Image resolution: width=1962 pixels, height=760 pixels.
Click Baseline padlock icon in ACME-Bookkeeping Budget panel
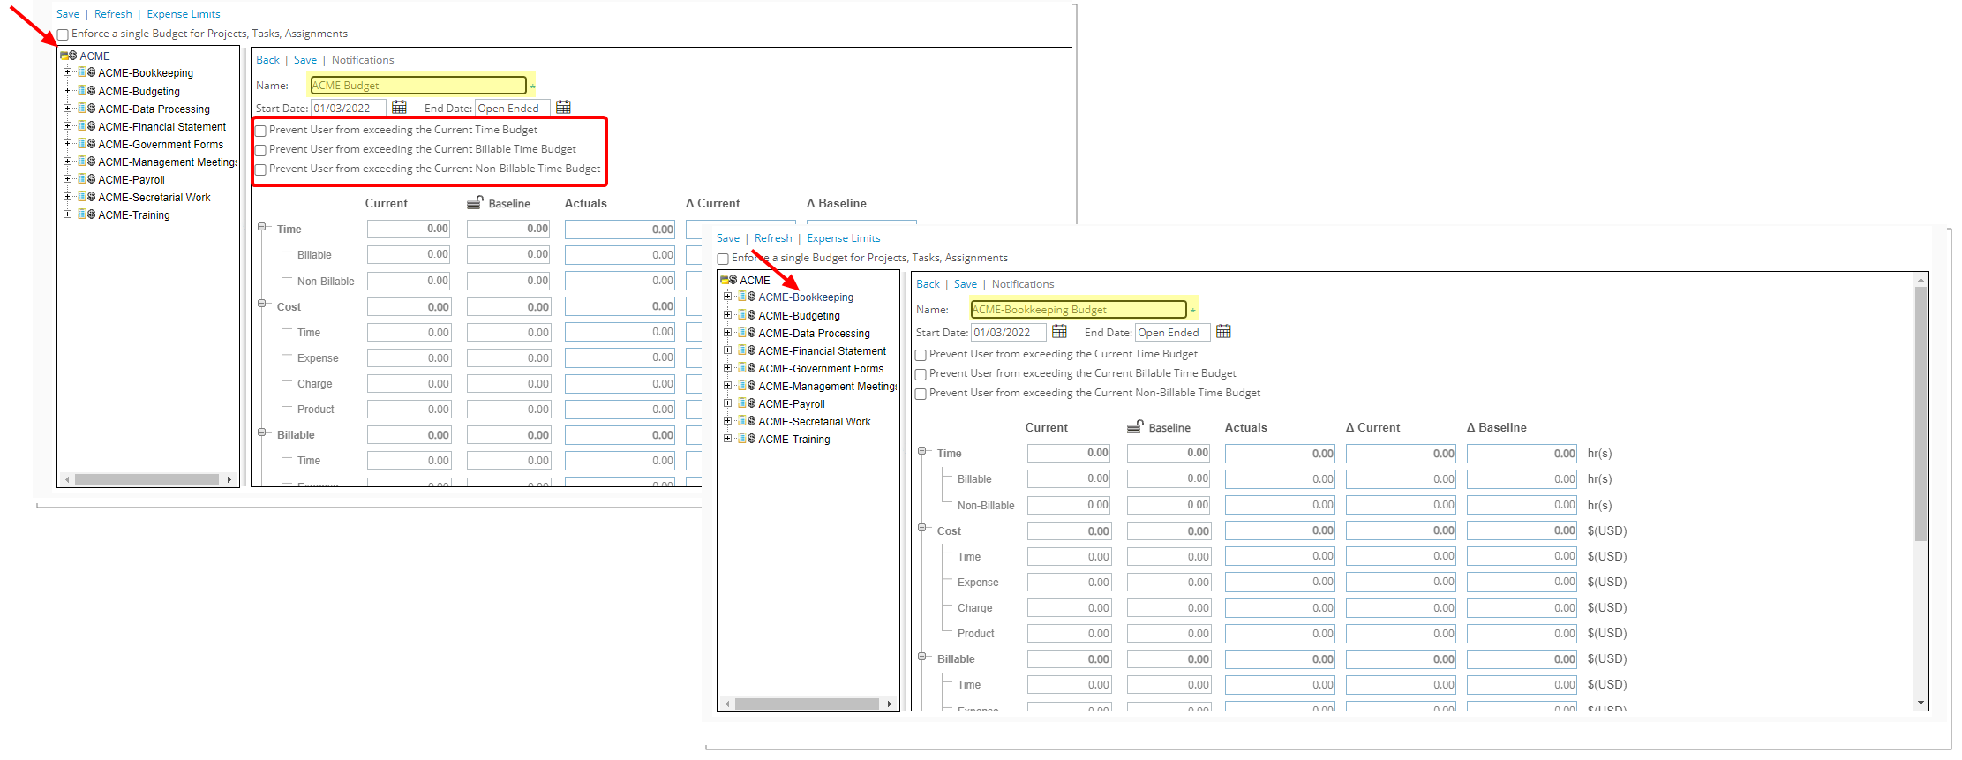click(1135, 426)
